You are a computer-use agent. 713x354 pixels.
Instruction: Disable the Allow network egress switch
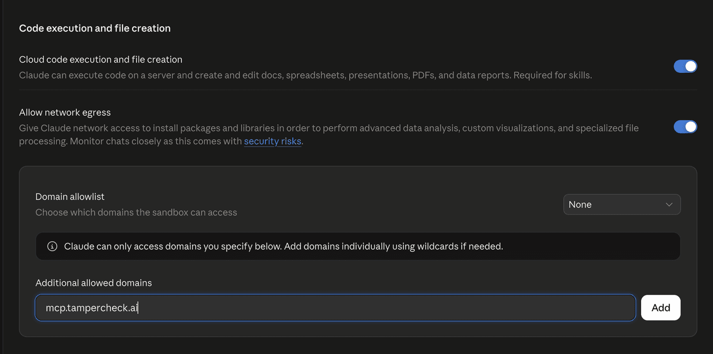coord(685,126)
